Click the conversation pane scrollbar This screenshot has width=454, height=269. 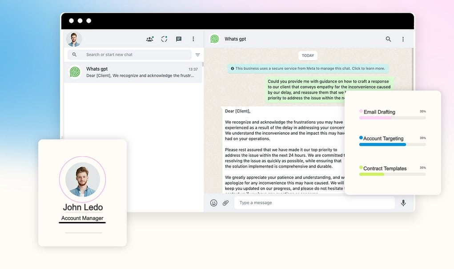point(413,69)
